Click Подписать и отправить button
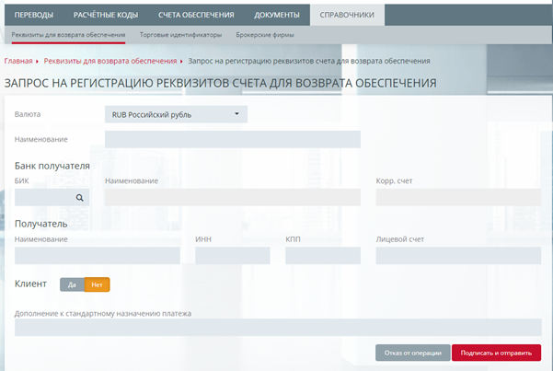This screenshot has width=553, height=371. tap(496, 353)
